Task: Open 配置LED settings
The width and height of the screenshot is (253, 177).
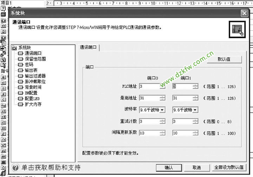Action: pyautogui.click(x=32, y=99)
